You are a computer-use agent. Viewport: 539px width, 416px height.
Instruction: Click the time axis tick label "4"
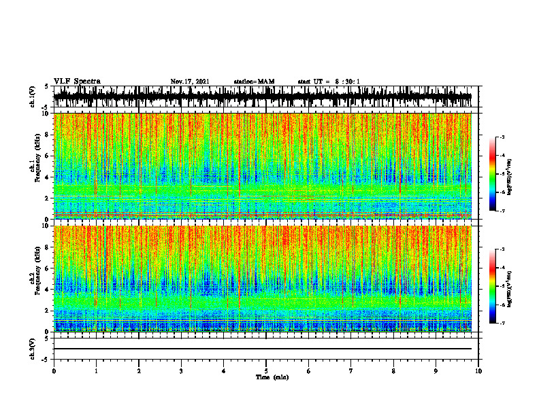224,371
